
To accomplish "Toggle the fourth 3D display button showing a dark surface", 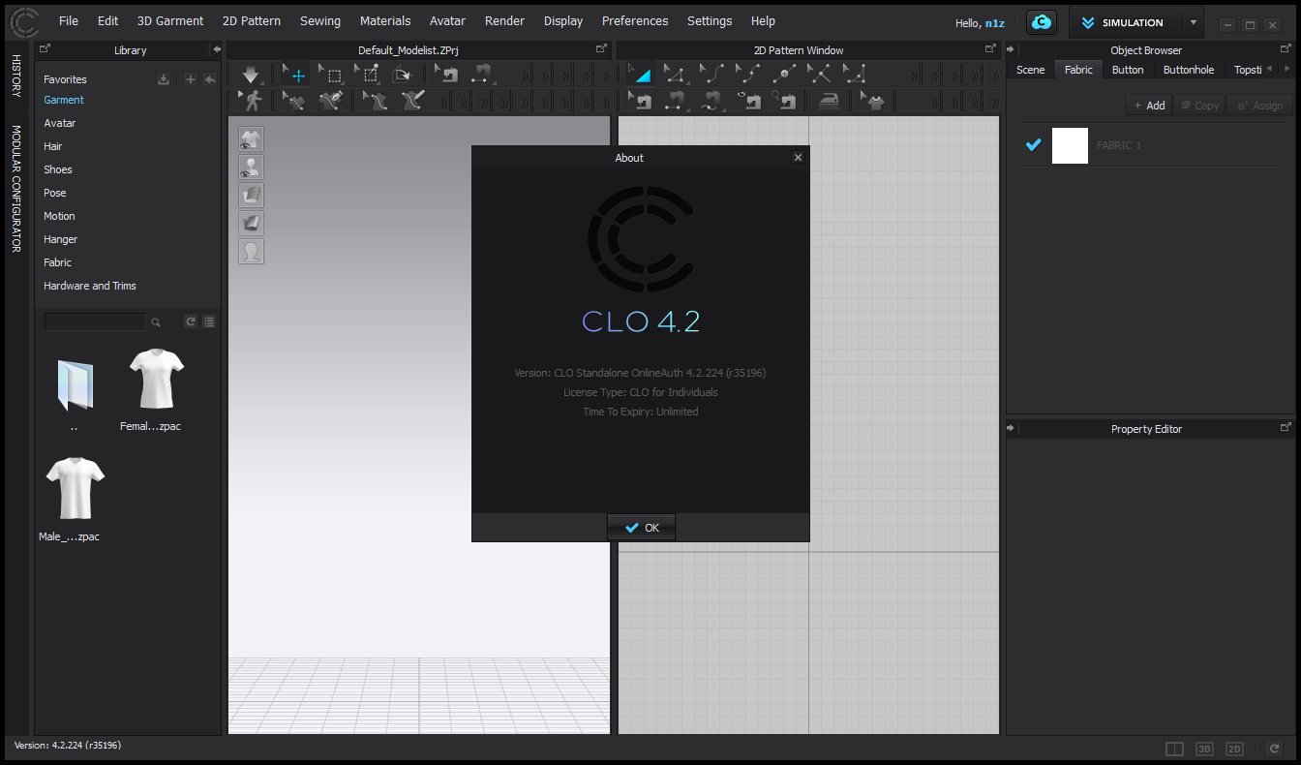I will pyautogui.click(x=251, y=224).
